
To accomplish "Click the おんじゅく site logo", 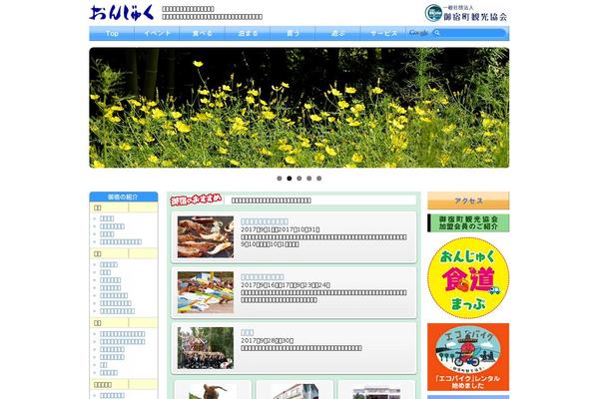I will pos(122,14).
